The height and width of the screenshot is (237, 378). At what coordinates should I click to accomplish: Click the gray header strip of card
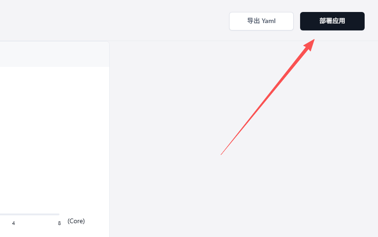[x=54, y=54]
